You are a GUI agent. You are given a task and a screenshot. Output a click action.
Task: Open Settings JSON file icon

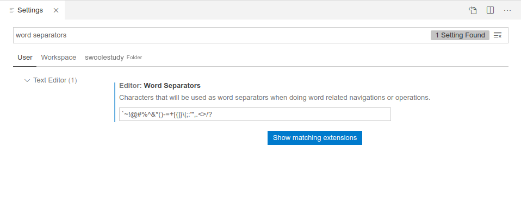point(473,10)
